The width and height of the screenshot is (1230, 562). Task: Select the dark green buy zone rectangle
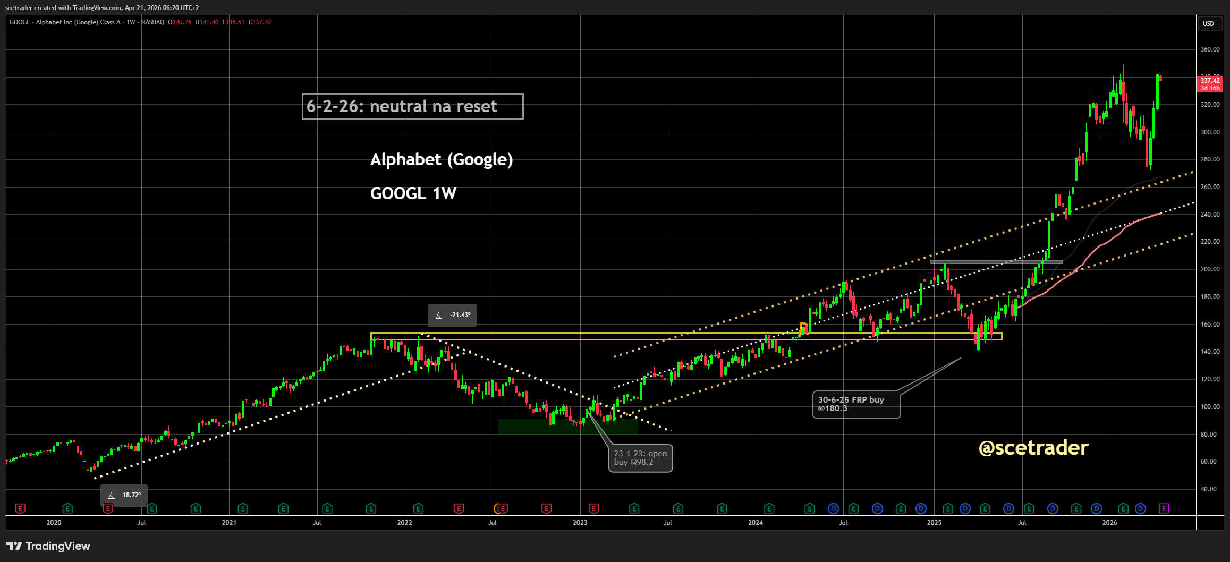pos(568,427)
